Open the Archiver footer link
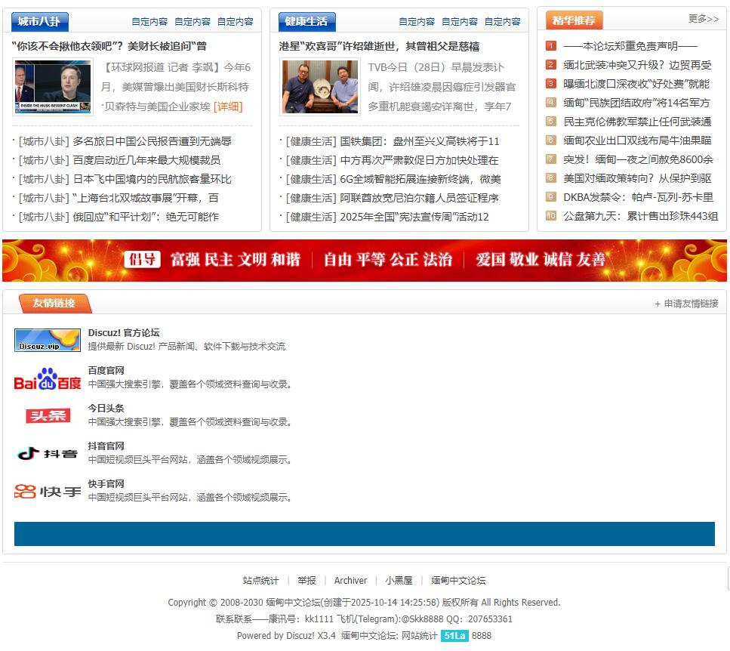Image resolution: width=730 pixels, height=651 pixels. (350, 581)
